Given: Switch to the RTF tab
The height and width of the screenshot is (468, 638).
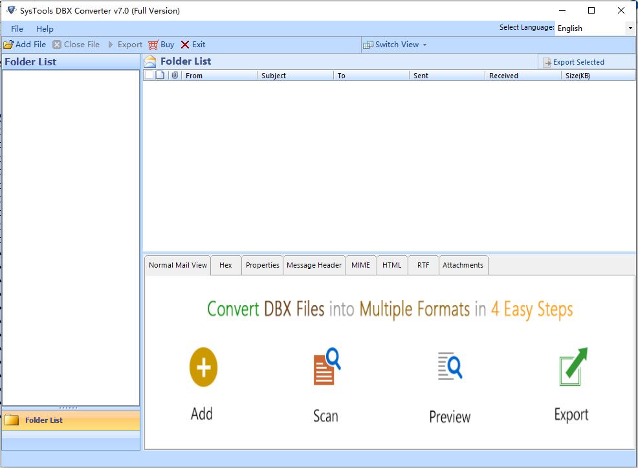Looking at the screenshot, I should click(x=423, y=265).
